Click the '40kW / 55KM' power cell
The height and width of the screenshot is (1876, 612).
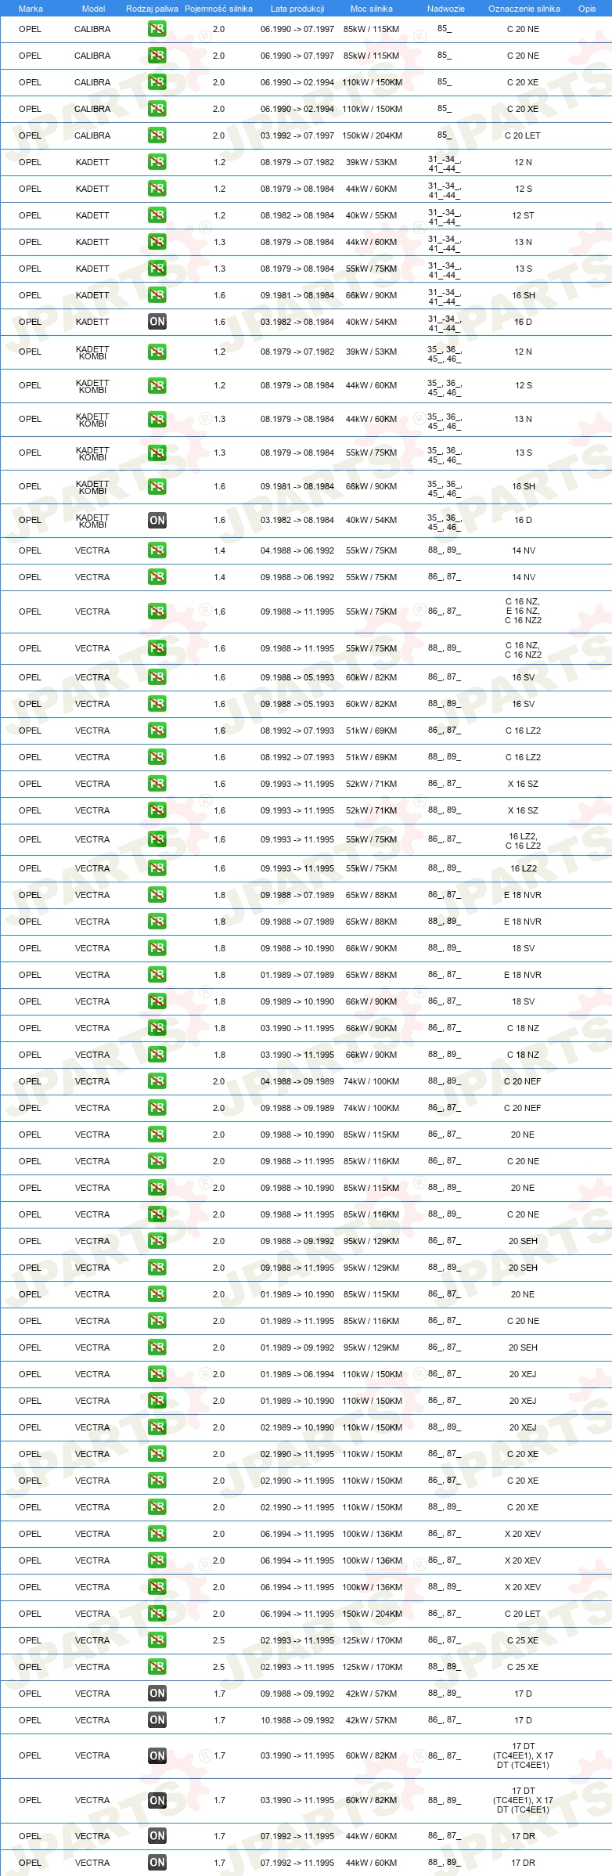(372, 215)
